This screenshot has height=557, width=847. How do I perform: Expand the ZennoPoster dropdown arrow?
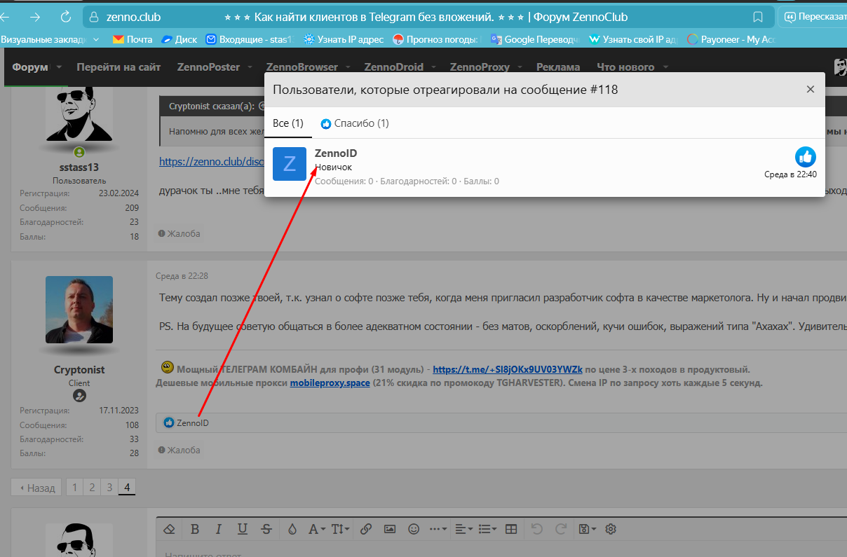pyautogui.click(x=249, y=67)
